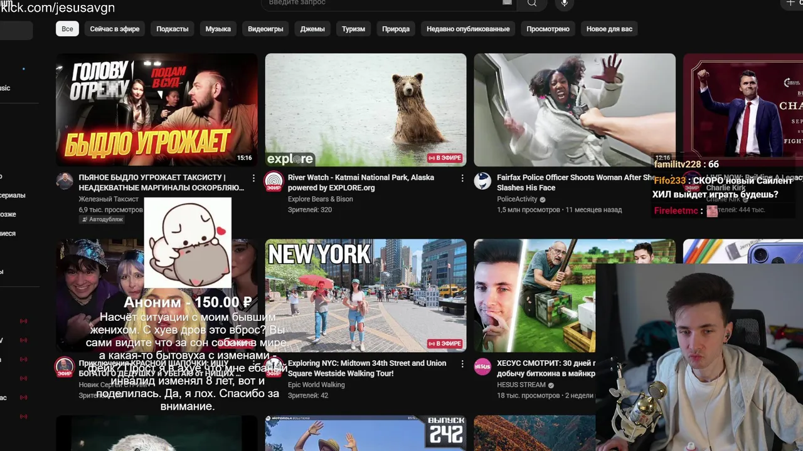Open the "БЫДЛО УГРОЖАЕТ" taxi video thumbnail

157,110
